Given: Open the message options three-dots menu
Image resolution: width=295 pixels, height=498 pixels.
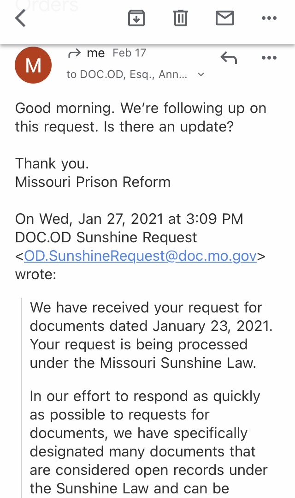Looking at the screenshot, I should 269,58.
